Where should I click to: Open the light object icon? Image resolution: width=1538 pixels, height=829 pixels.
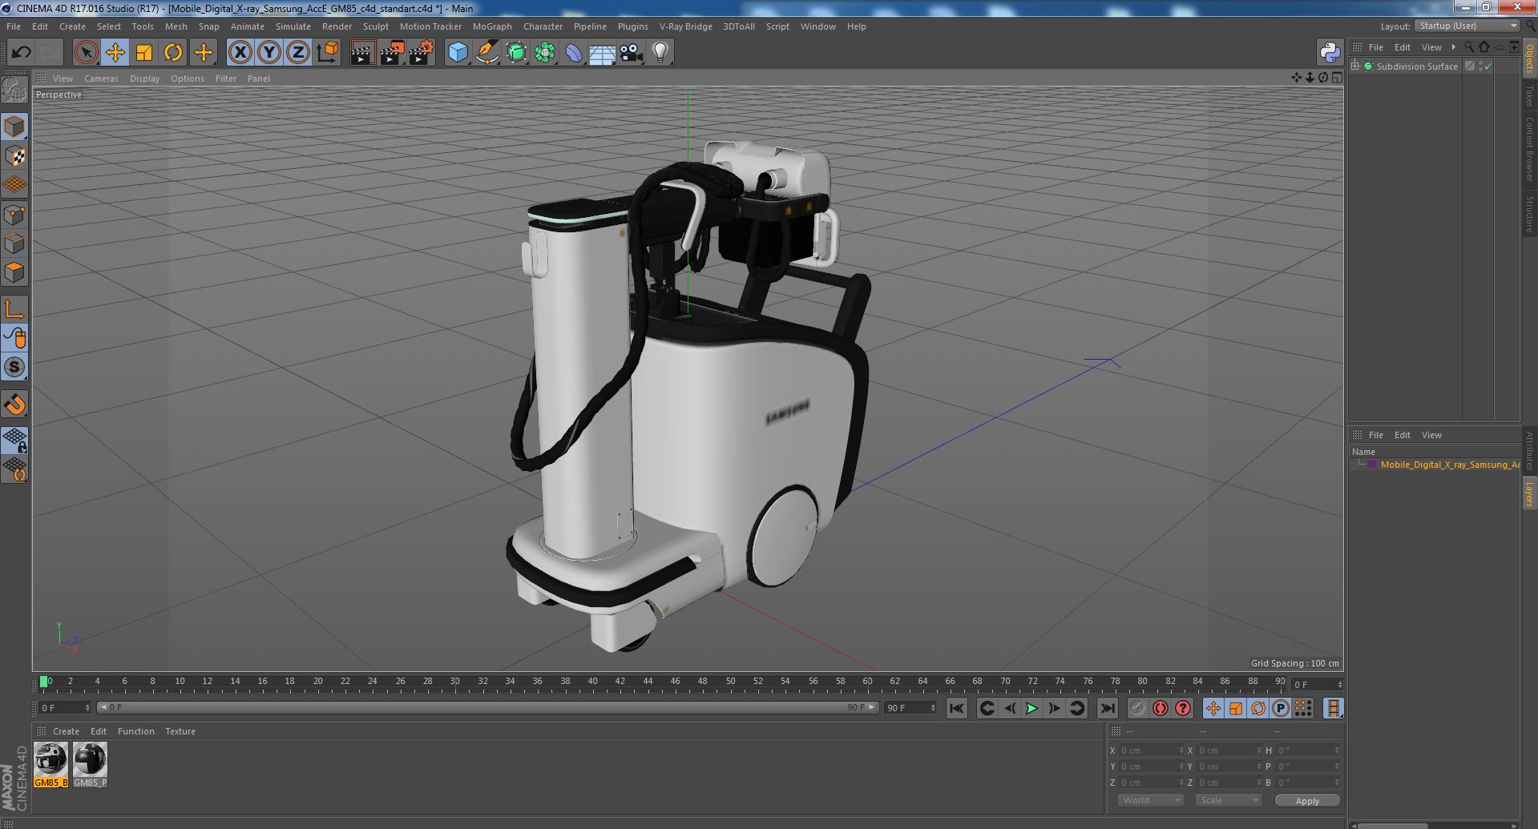tap(660, 53)
